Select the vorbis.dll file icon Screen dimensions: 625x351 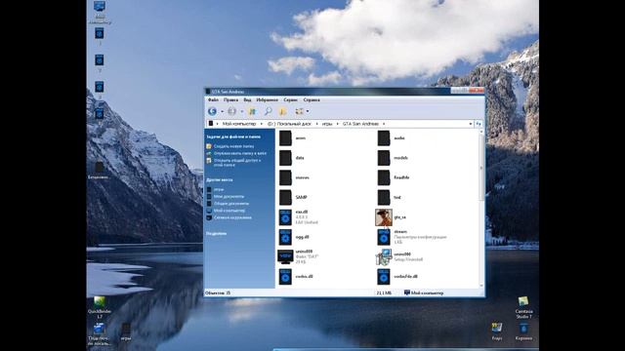(285, 276)
